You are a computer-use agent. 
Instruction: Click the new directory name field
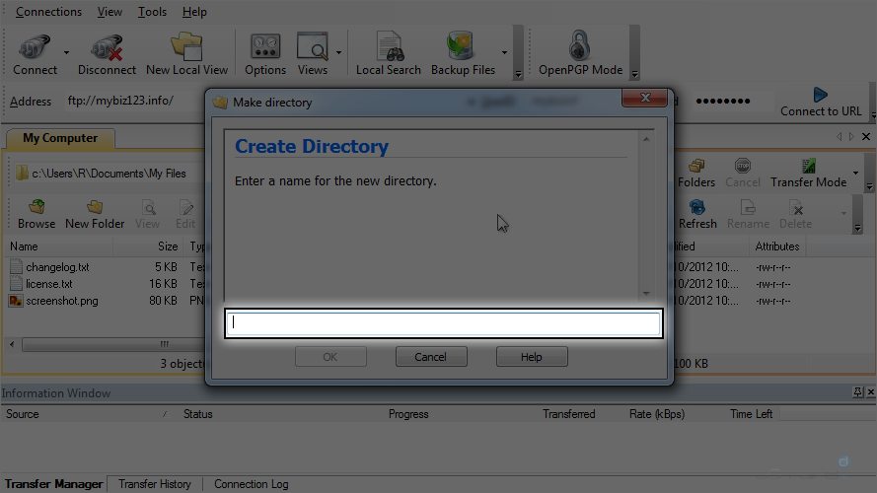(443, 323)
